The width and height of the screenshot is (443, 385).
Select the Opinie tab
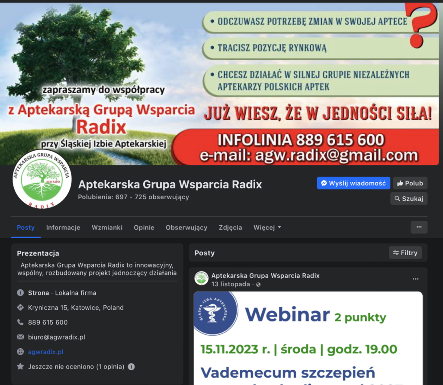144,227
